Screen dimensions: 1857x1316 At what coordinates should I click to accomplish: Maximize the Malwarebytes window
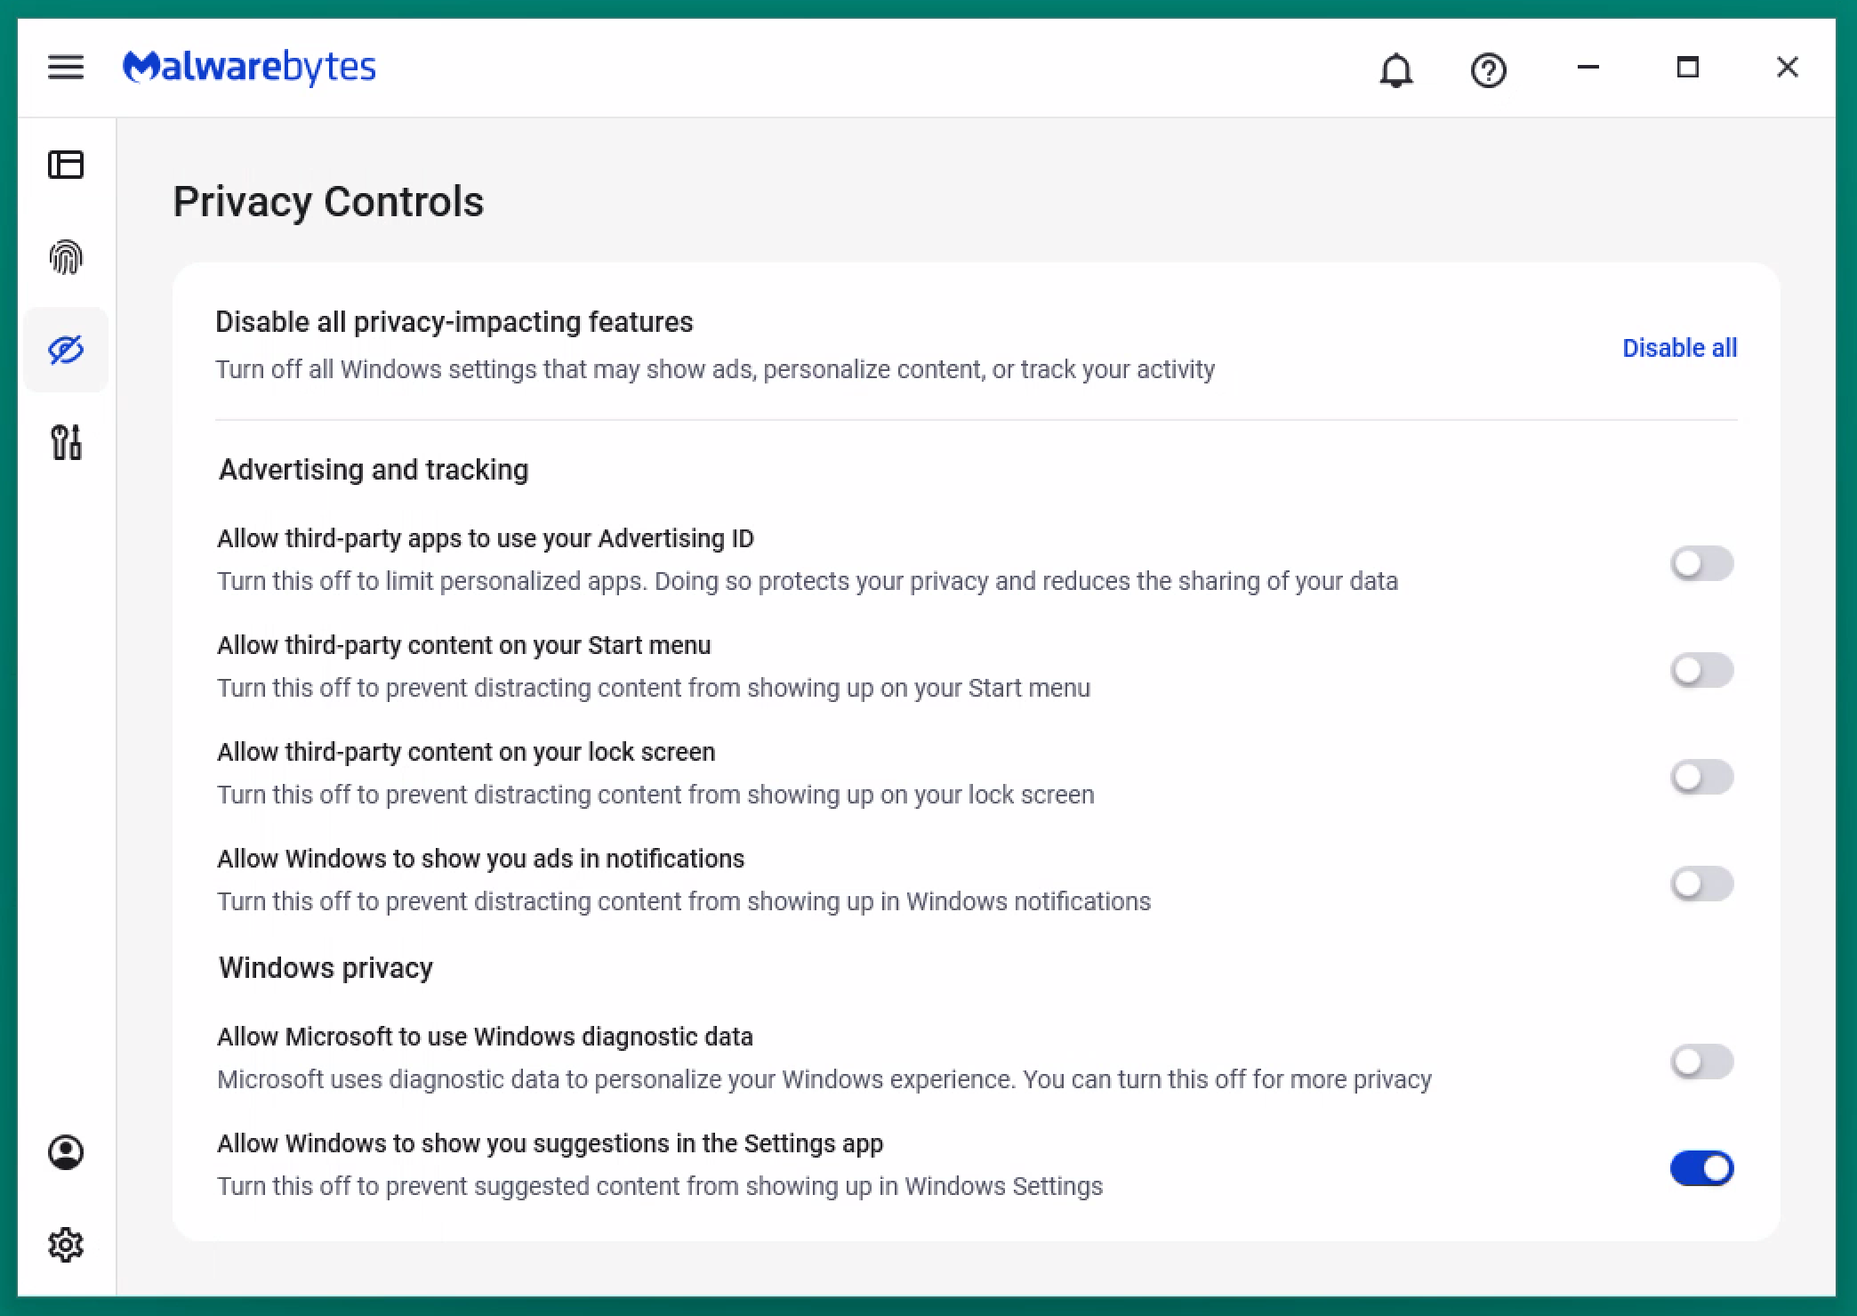pyautogui.click(x=1687, y=68)
